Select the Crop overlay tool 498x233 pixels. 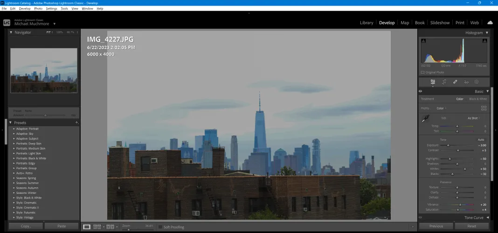444,82
